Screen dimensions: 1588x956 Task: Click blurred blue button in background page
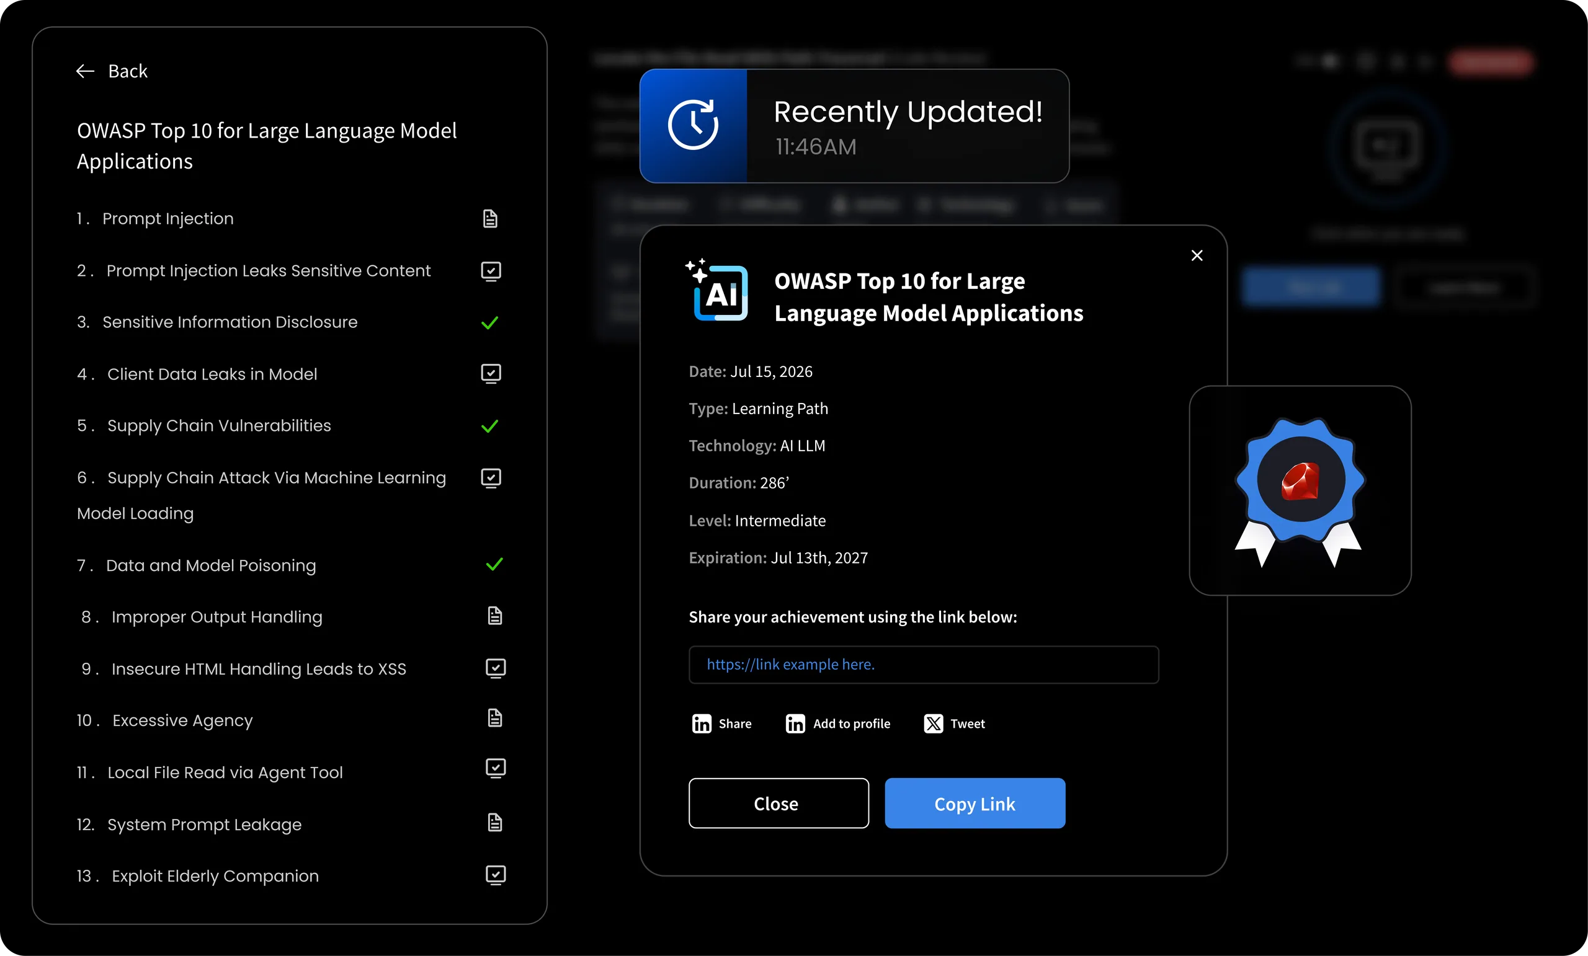tap(1311, 286)
